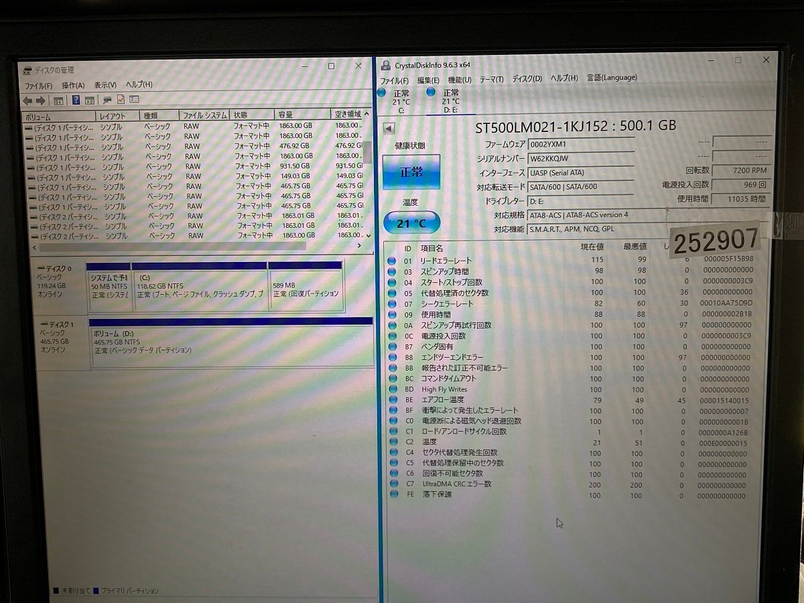Open テーマ(T) menu in CrystalDiskInfo

[491, 79]
